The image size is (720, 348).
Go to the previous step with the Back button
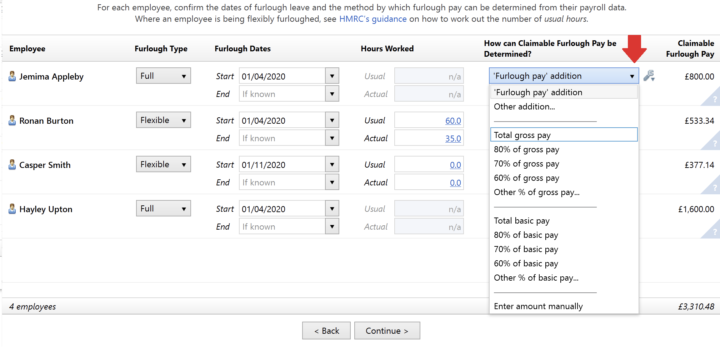coord(326,331)
